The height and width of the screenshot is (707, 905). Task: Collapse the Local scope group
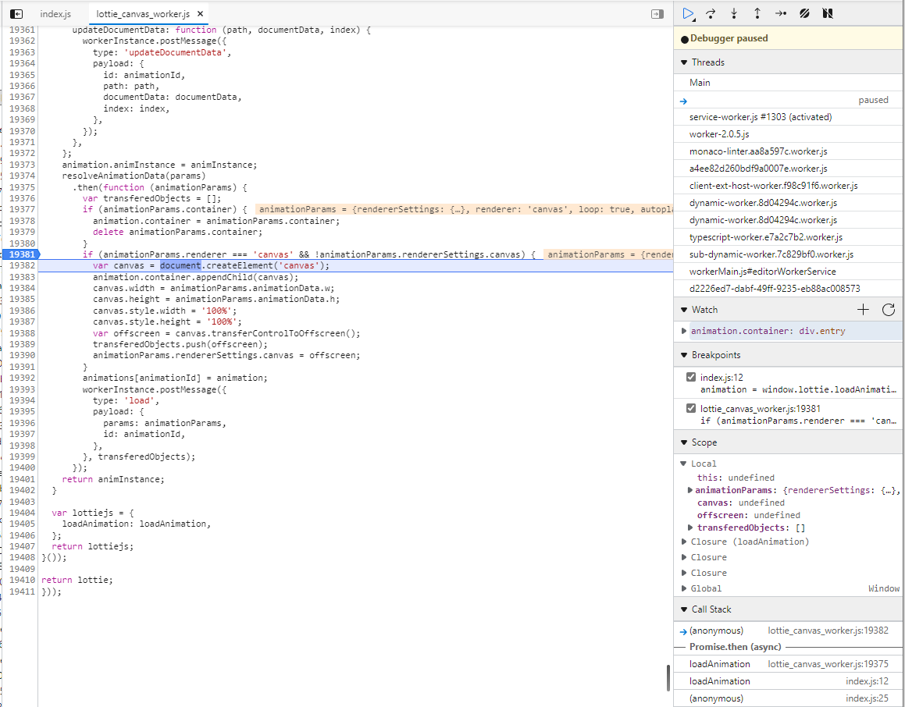(683, 464)
